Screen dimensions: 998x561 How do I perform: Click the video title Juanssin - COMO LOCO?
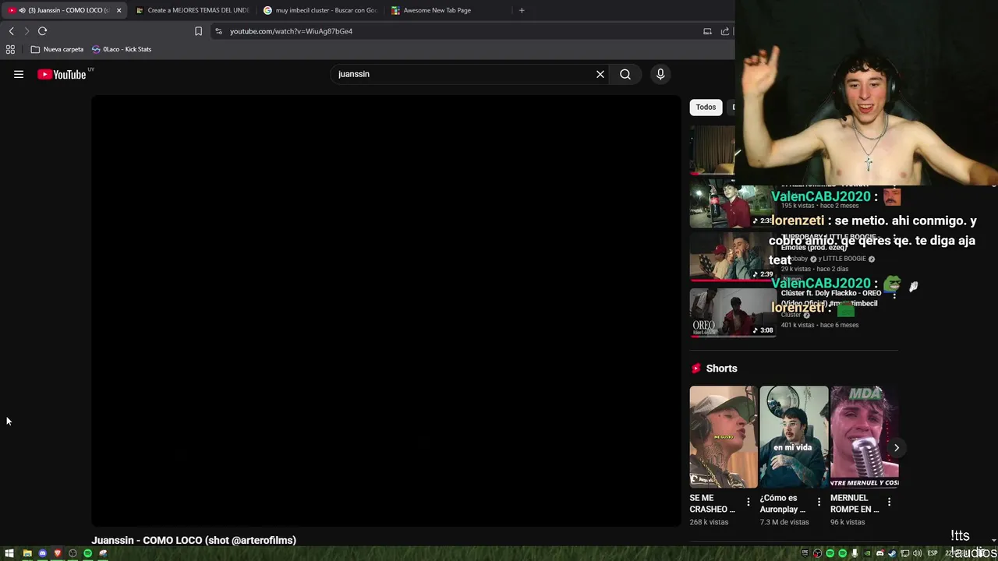193,540
